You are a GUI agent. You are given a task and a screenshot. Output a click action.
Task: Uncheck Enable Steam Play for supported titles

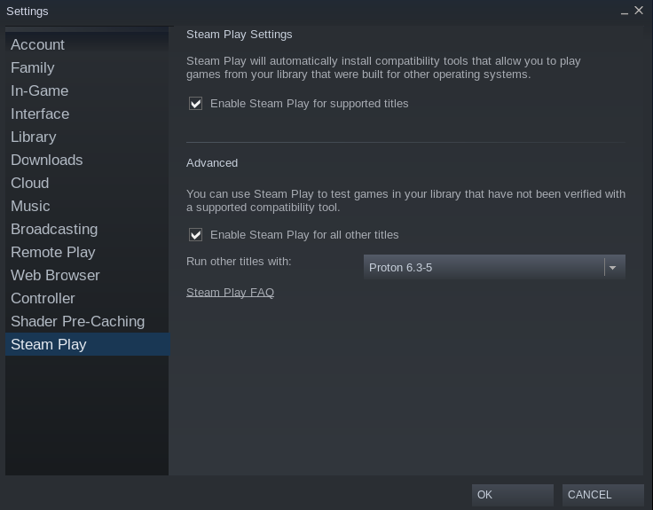coord(195,104)
